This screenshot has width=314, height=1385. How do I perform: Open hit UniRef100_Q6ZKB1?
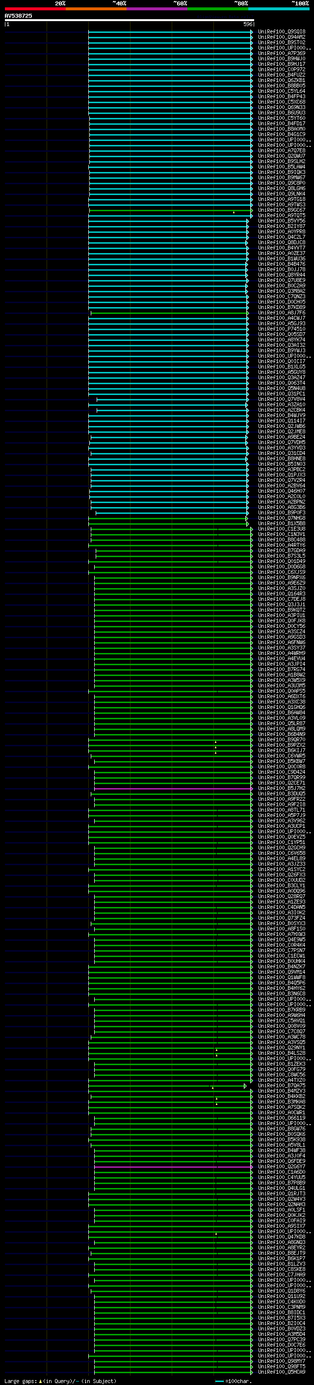click(x=282, y=80)
